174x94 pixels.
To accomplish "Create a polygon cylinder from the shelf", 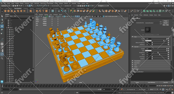I will [12, 11].
